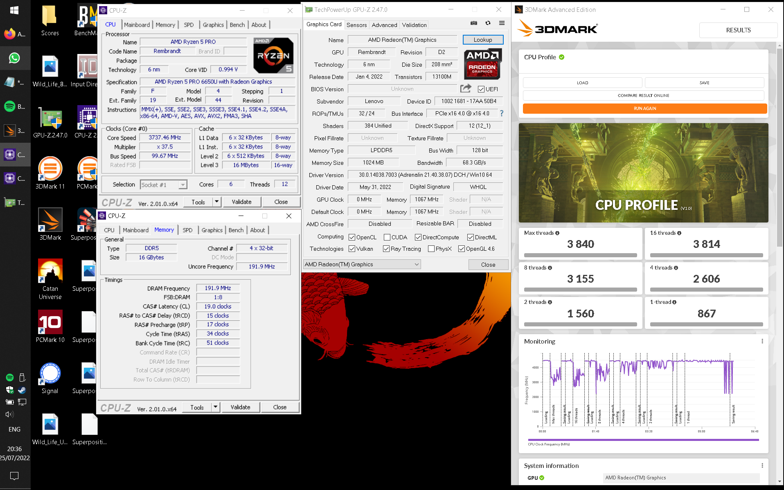This screenshot has height=490, width=784.
Task: Toggle the DirectCompute checkbox
Action: 418,237
